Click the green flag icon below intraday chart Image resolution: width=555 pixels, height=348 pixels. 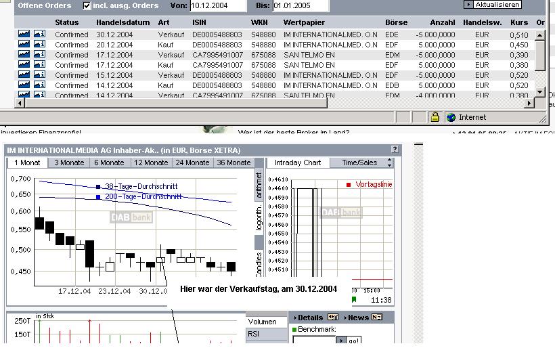[354, 299]
